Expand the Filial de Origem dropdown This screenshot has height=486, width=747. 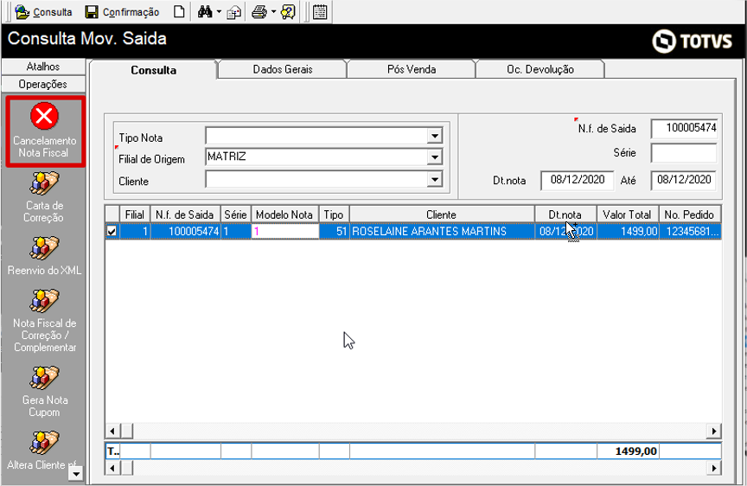pos(435,157)
